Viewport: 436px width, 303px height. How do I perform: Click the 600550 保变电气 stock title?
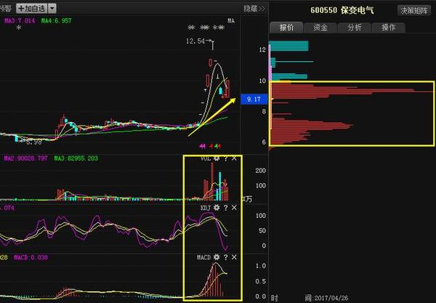342,11
